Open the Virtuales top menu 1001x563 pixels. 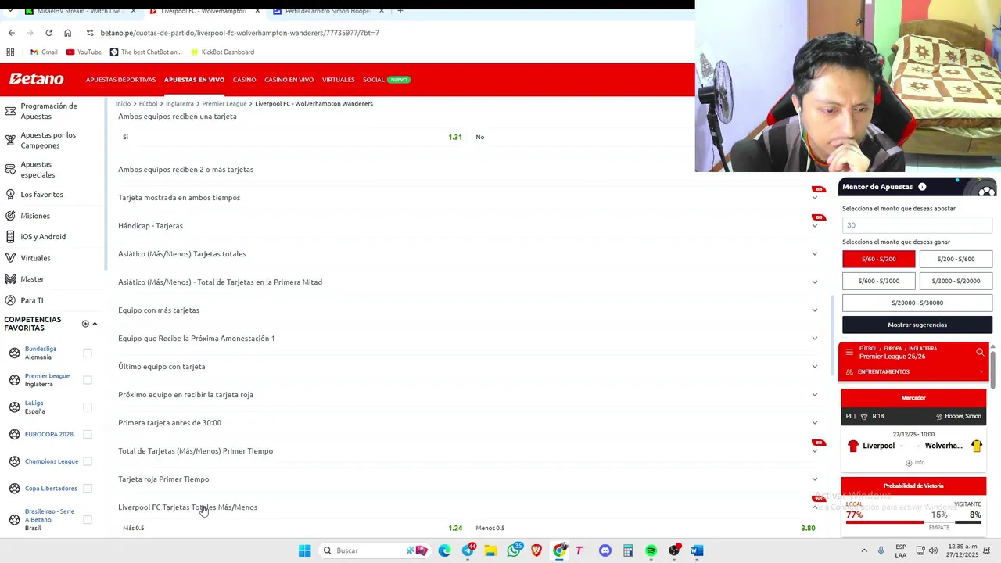click(x=338, y=80)
